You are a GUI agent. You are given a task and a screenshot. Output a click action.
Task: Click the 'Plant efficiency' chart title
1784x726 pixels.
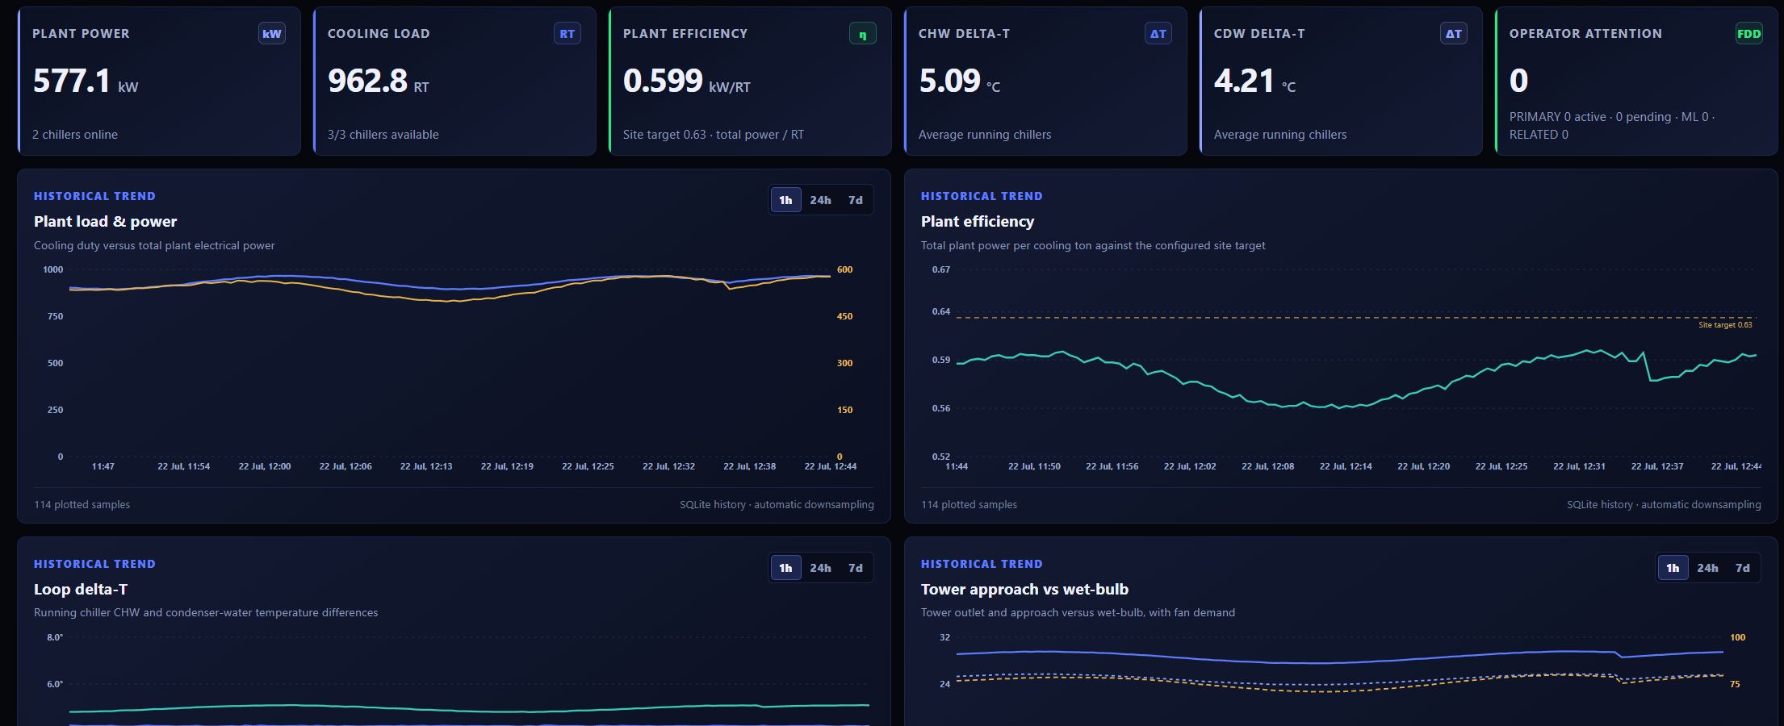[978, 221]
